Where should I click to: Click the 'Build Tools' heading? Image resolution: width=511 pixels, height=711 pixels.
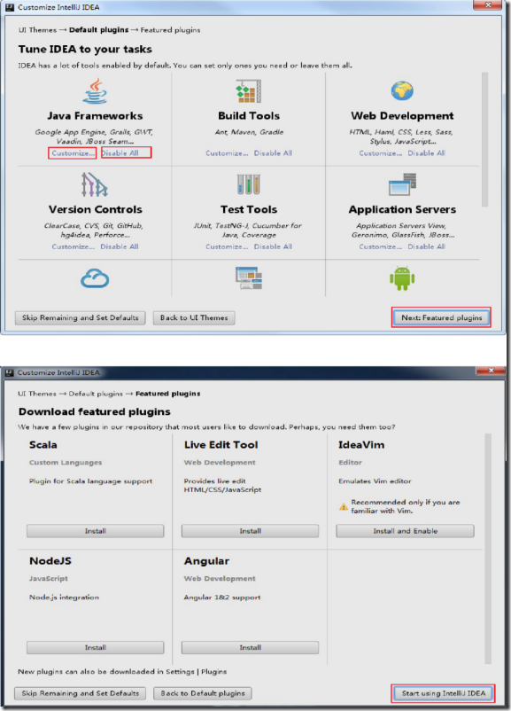point(249,116)
